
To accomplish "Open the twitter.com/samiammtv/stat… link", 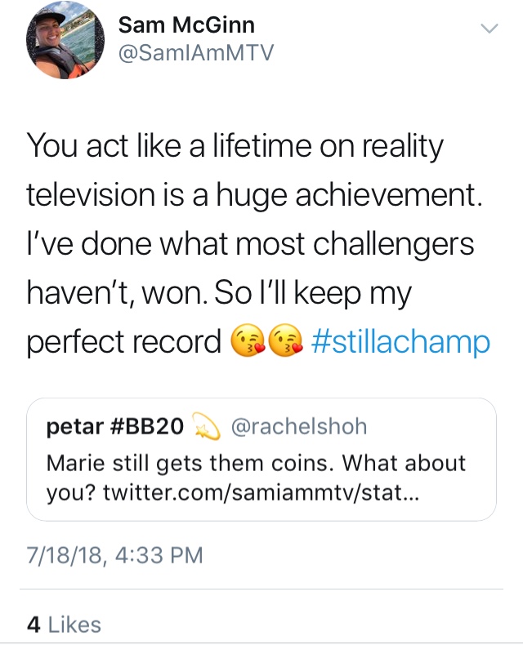I will (261, 492).
